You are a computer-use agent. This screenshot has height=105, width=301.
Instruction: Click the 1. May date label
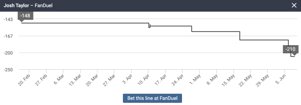195,80
